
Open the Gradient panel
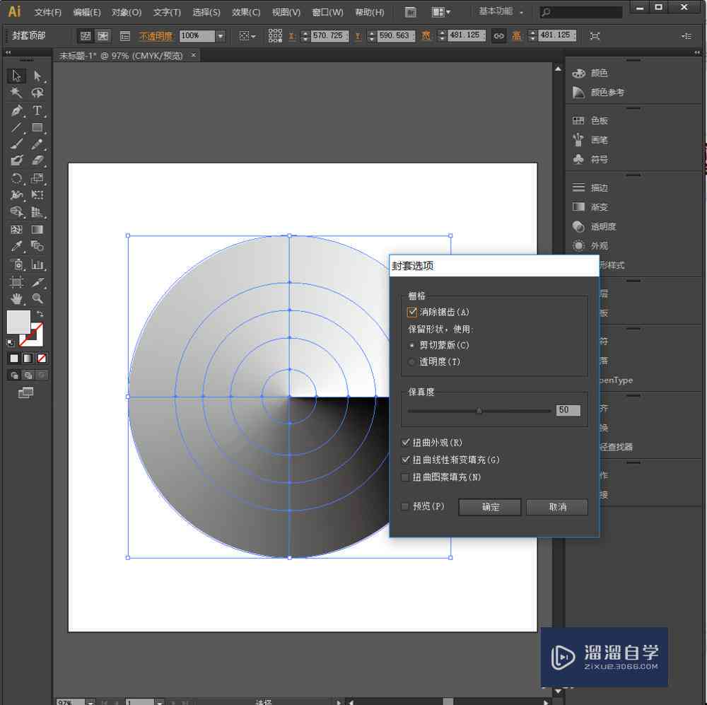(590, 207)
